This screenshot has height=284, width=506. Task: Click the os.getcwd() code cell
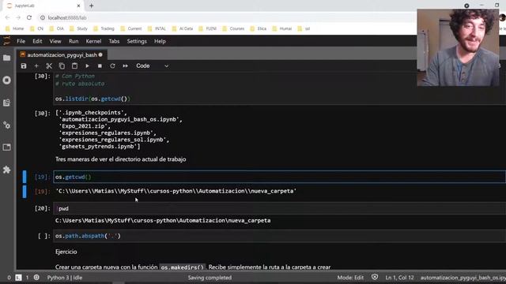coord(279,177)
